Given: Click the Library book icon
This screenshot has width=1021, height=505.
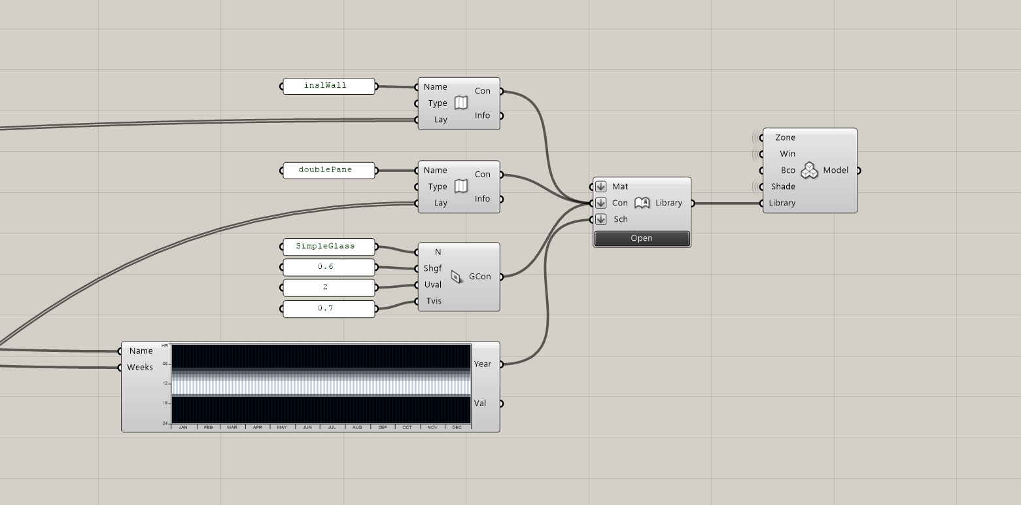Looking at the screenshot, I should pyautogui.click(x=642, y=203).
